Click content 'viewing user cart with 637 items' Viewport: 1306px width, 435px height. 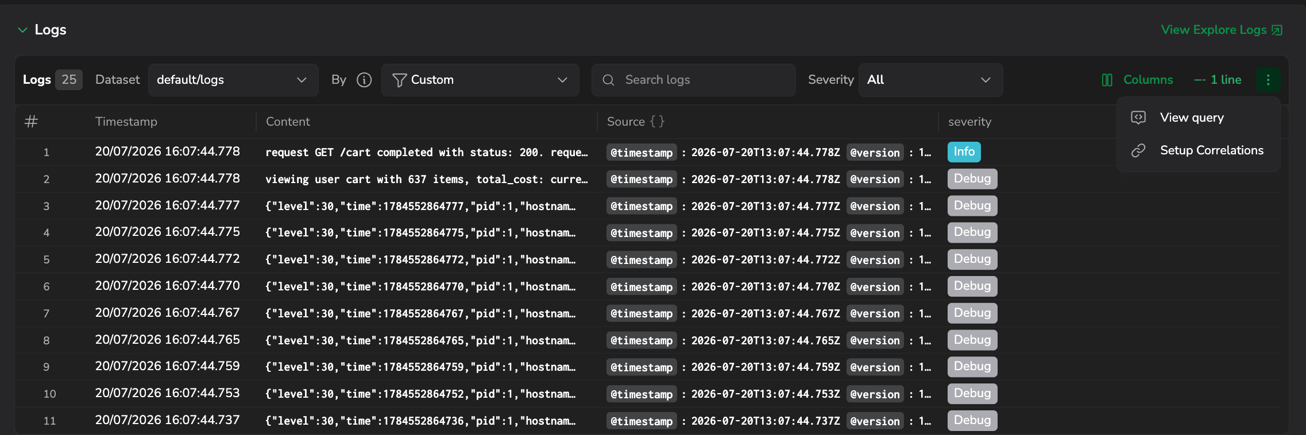click(427, 179)
